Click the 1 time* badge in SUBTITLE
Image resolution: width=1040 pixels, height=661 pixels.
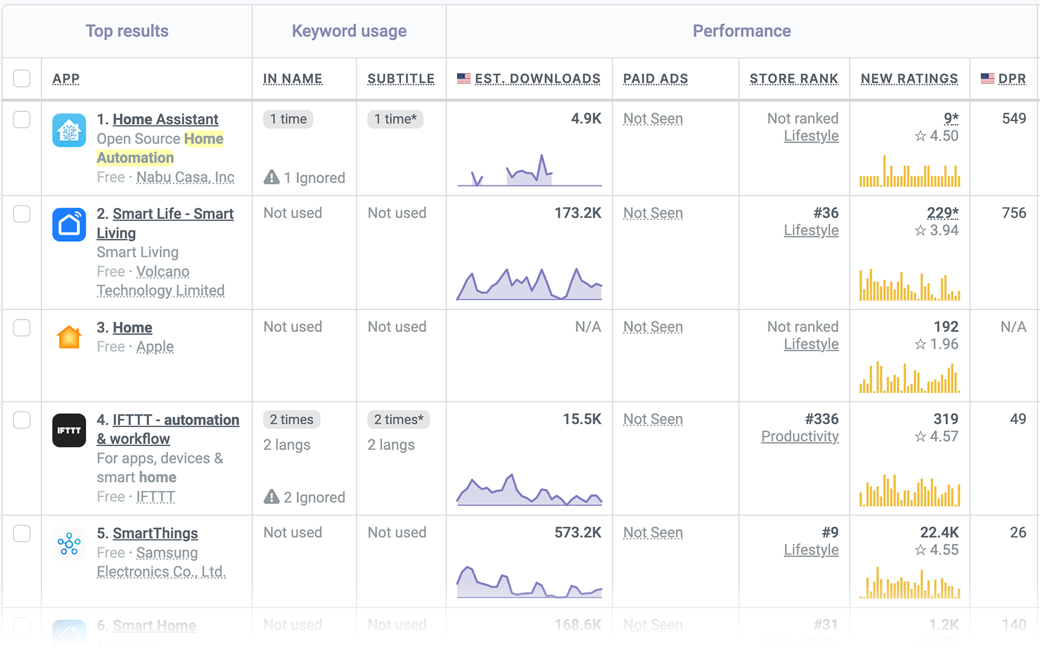tap(395, 119)
